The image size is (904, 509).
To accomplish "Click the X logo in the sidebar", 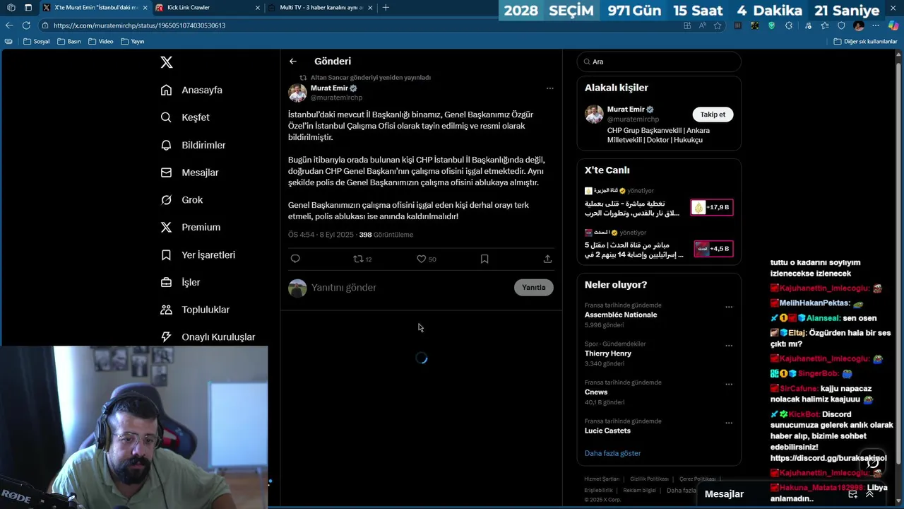I will point(167,62).
